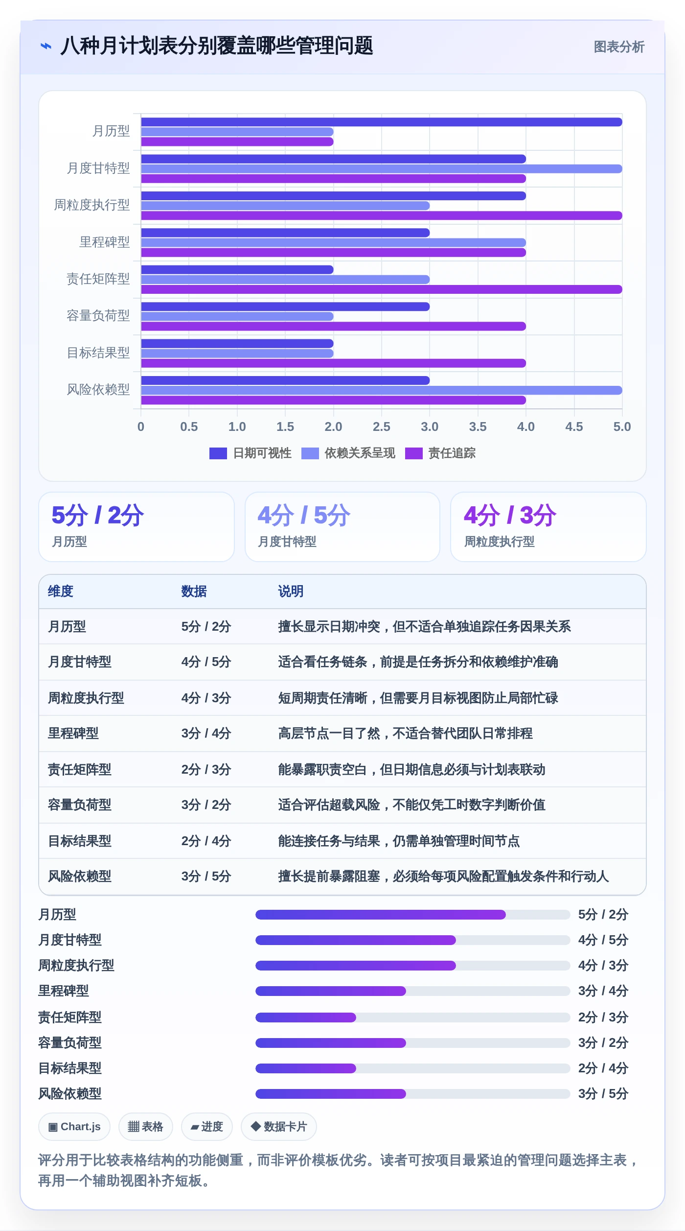Click the title 八种月计划表分别覆盖哪些管理问题
This screenshot has height=1231, width=685.
pos(217,46)
